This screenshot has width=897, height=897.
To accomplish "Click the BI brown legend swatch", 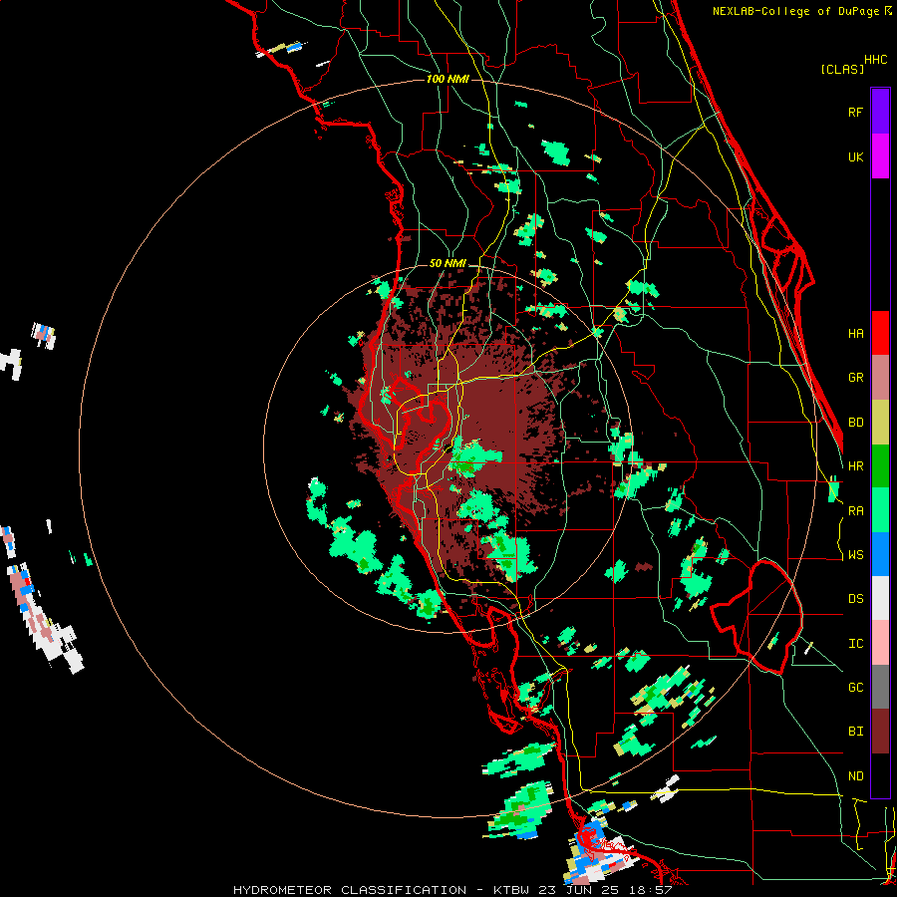I will pyautogui.click(x=880, y=732).
